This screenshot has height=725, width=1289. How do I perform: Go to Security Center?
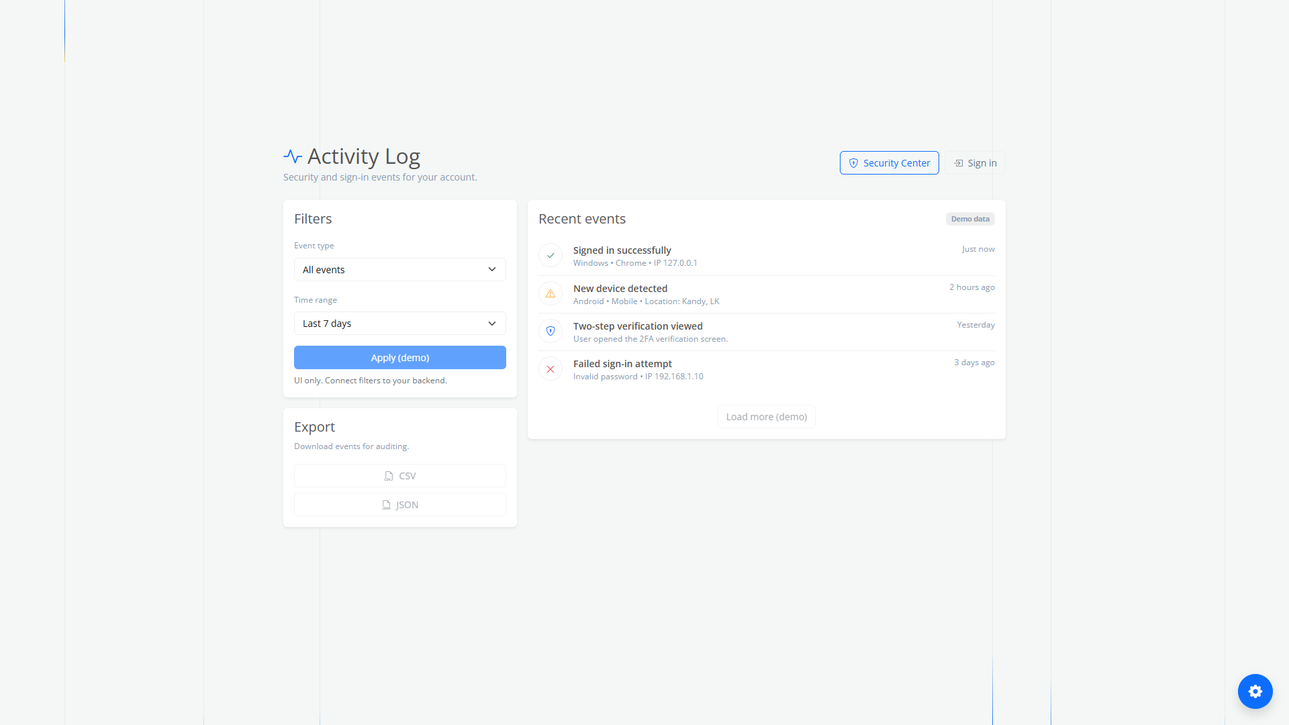[889, 163]
